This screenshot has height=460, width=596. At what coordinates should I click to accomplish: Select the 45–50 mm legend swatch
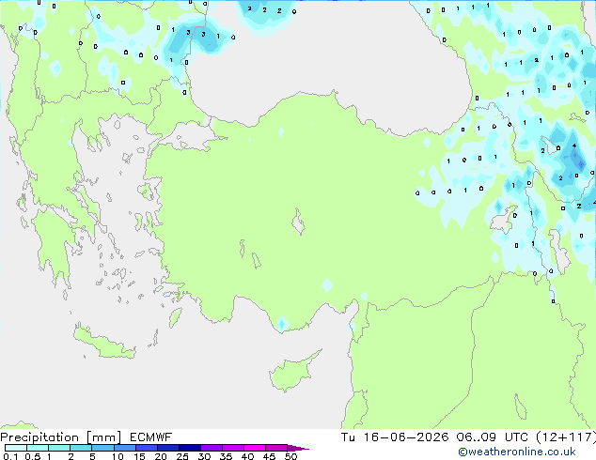276,448
